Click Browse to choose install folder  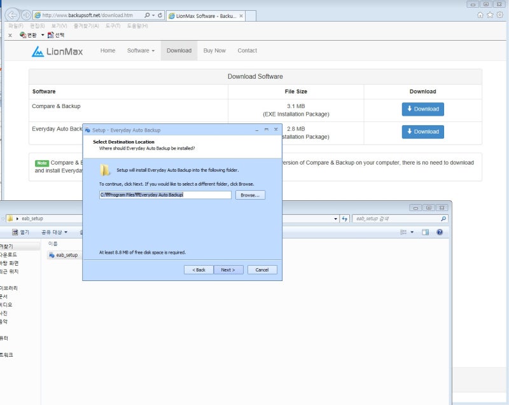click(x=250, y=195)
